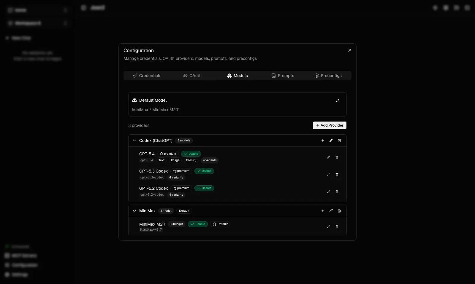Delete the MiniMax M2.7 model
The image size is (475, 284).
click(x=337, y=226)
